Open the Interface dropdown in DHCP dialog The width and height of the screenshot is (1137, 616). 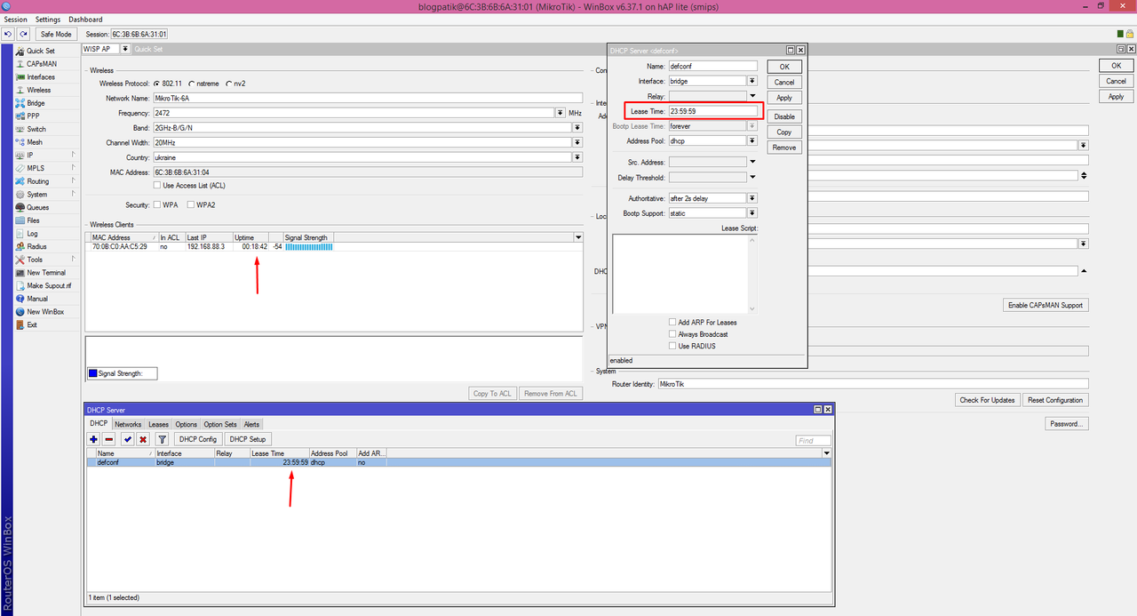click(752, 81)
